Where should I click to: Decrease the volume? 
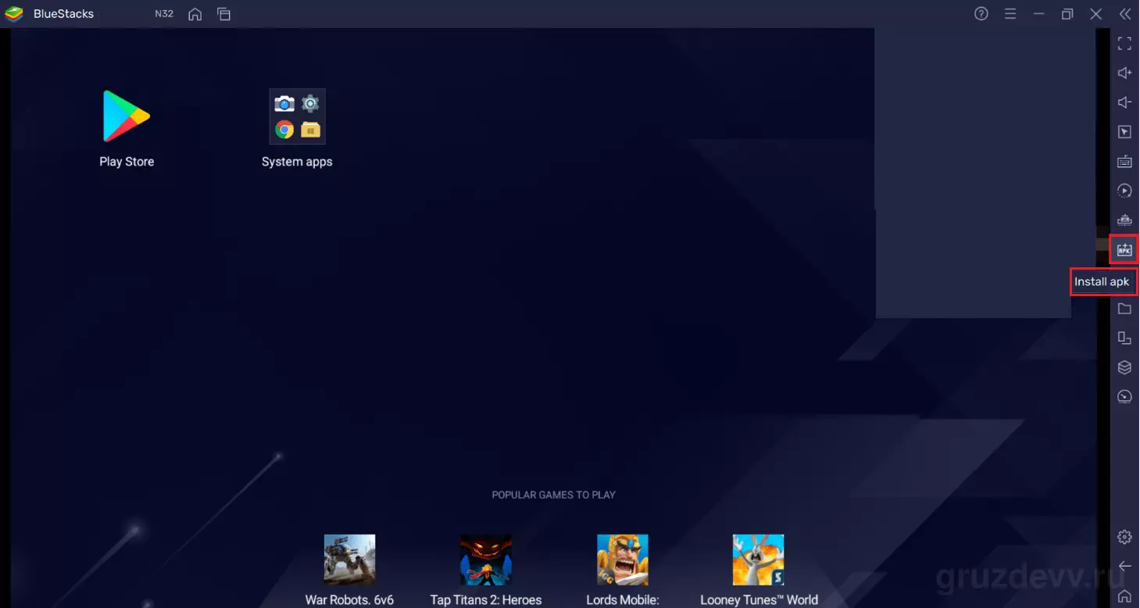pyautogui.click(x=1124, y=102)
